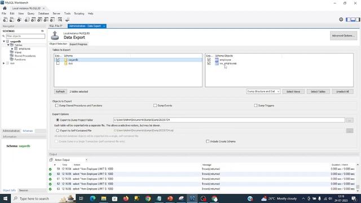Uncheck the employee table export checkbox
This screenshot has width=361, height=203.
pyautogui.click(x=209, y=60)
